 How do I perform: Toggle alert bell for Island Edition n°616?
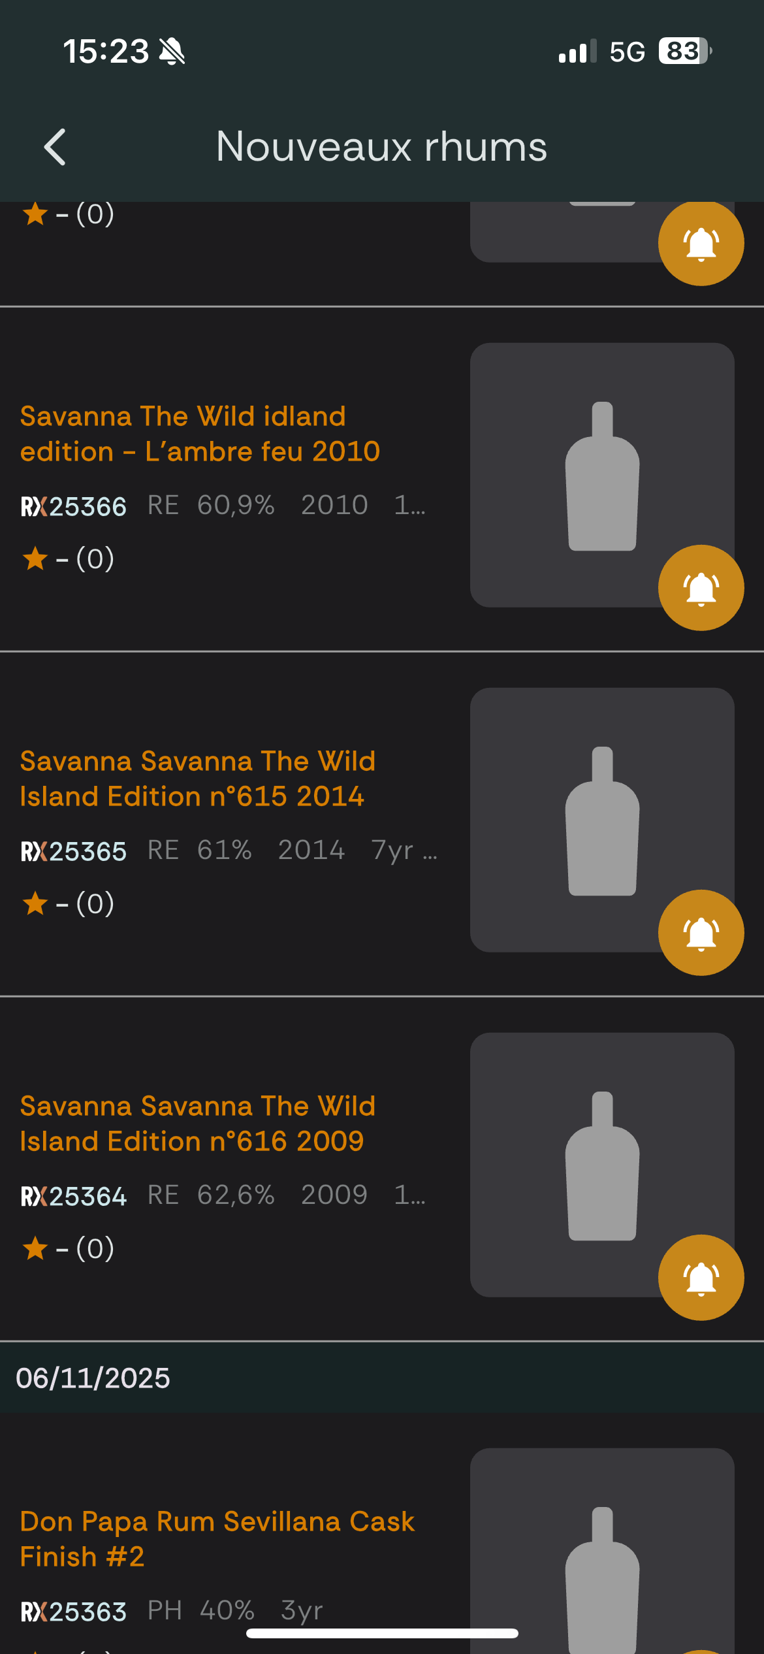coord(701,1278)
